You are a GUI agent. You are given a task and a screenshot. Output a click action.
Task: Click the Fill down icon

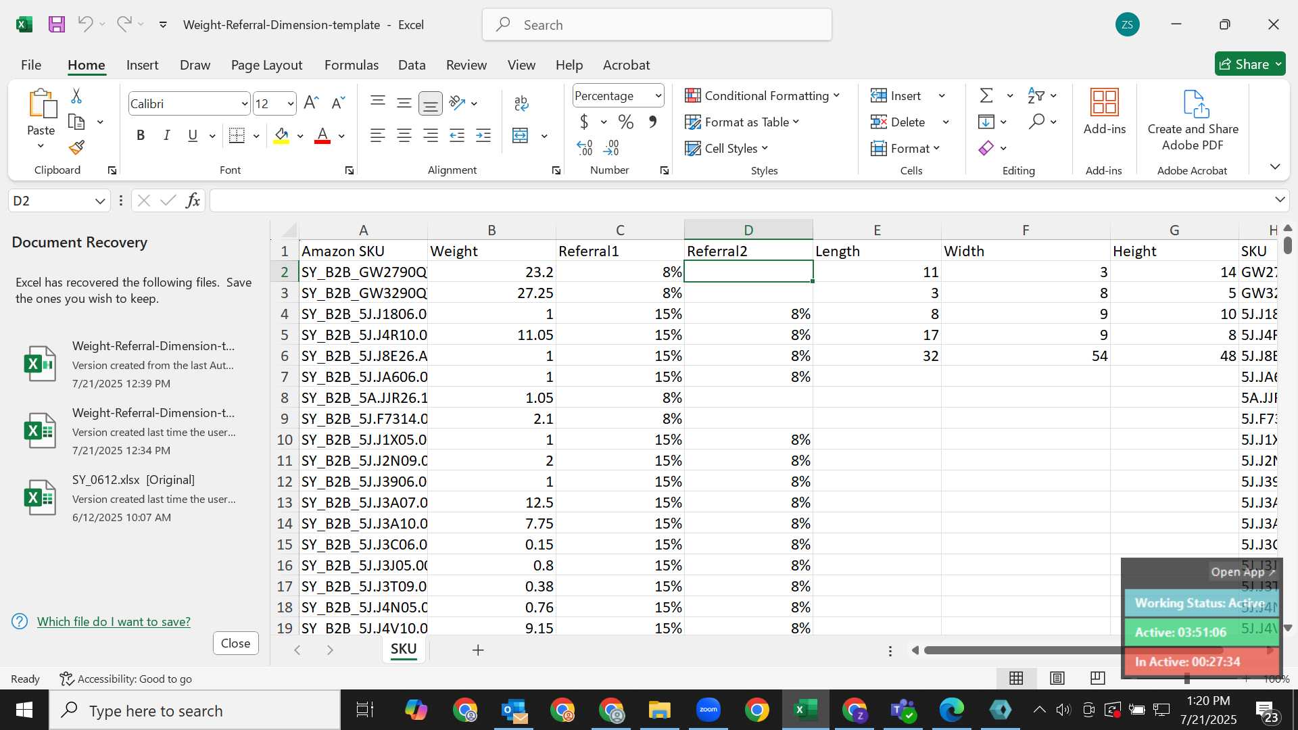(x=986, y=122)
